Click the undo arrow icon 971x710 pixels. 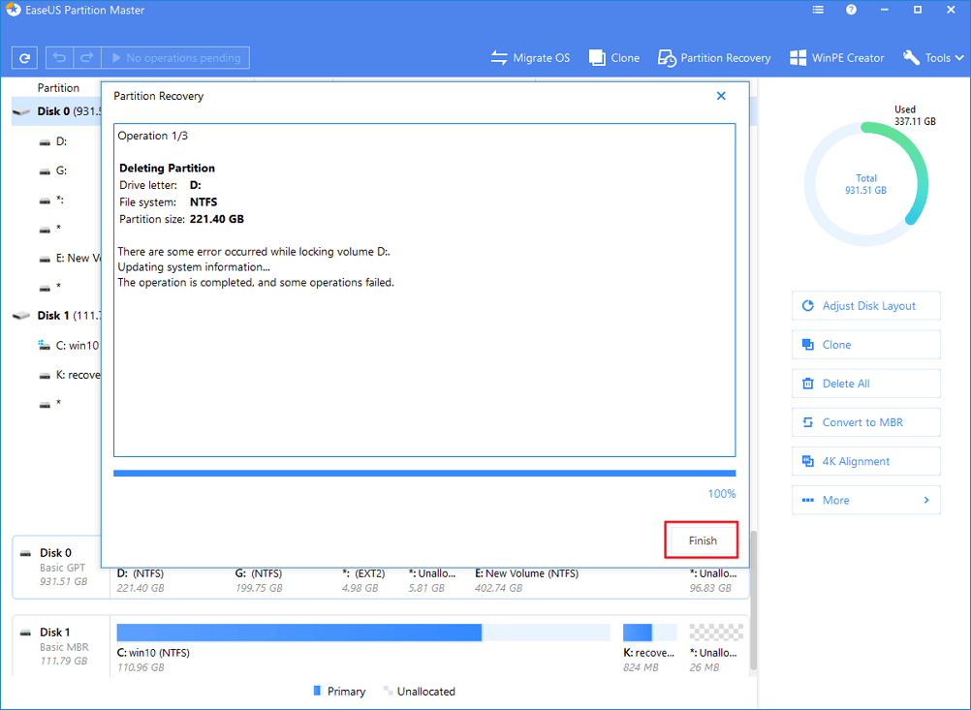coord(60,58)
